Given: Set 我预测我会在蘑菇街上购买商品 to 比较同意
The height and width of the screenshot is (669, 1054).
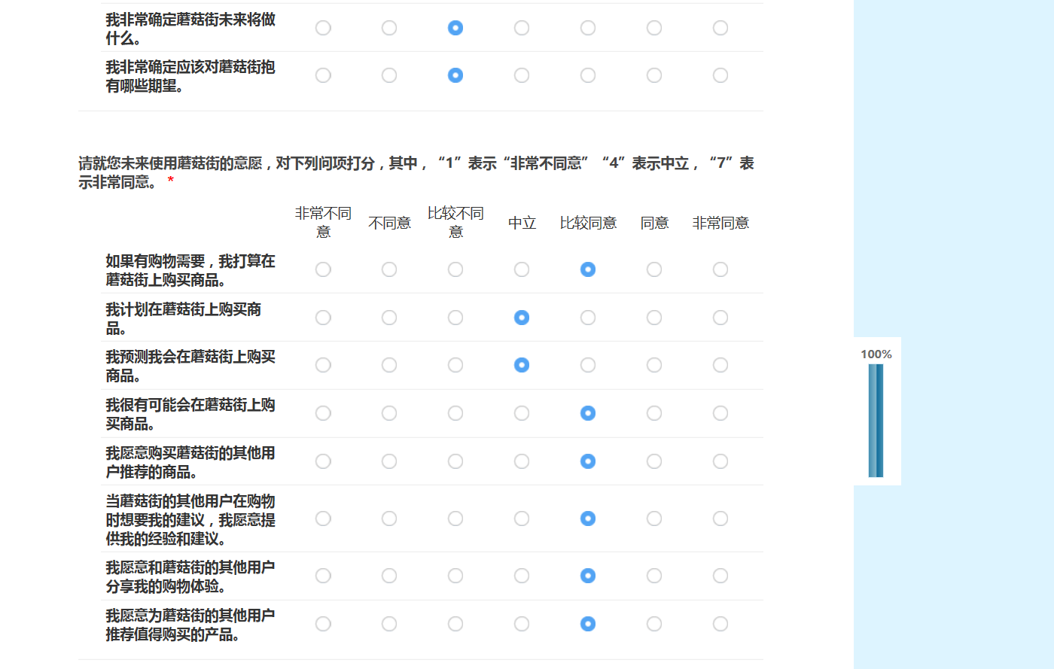Looking at the screenshot, I should click(x=588, y=365).
